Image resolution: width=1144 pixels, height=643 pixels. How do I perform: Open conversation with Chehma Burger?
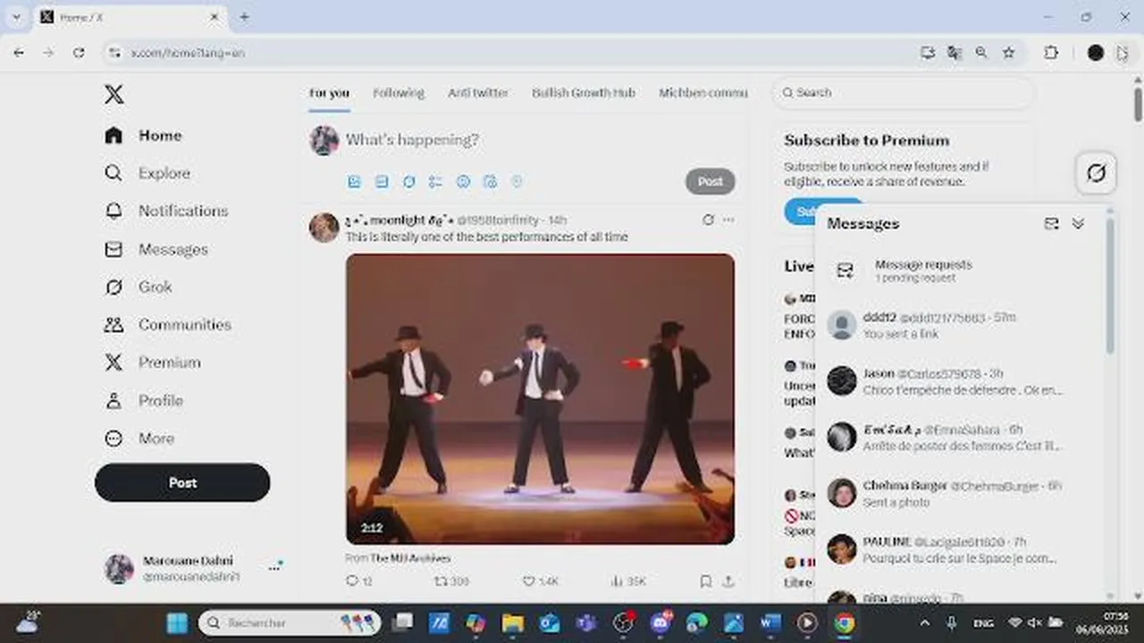(x=961, y=494)
